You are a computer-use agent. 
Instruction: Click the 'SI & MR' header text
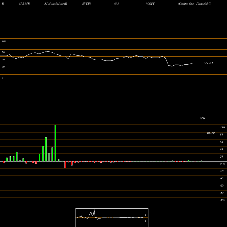(x=24, y=4)
